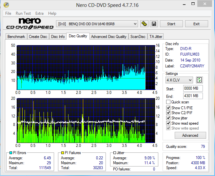Click the disc label CZARY2MARY

[x=192, y=66]
